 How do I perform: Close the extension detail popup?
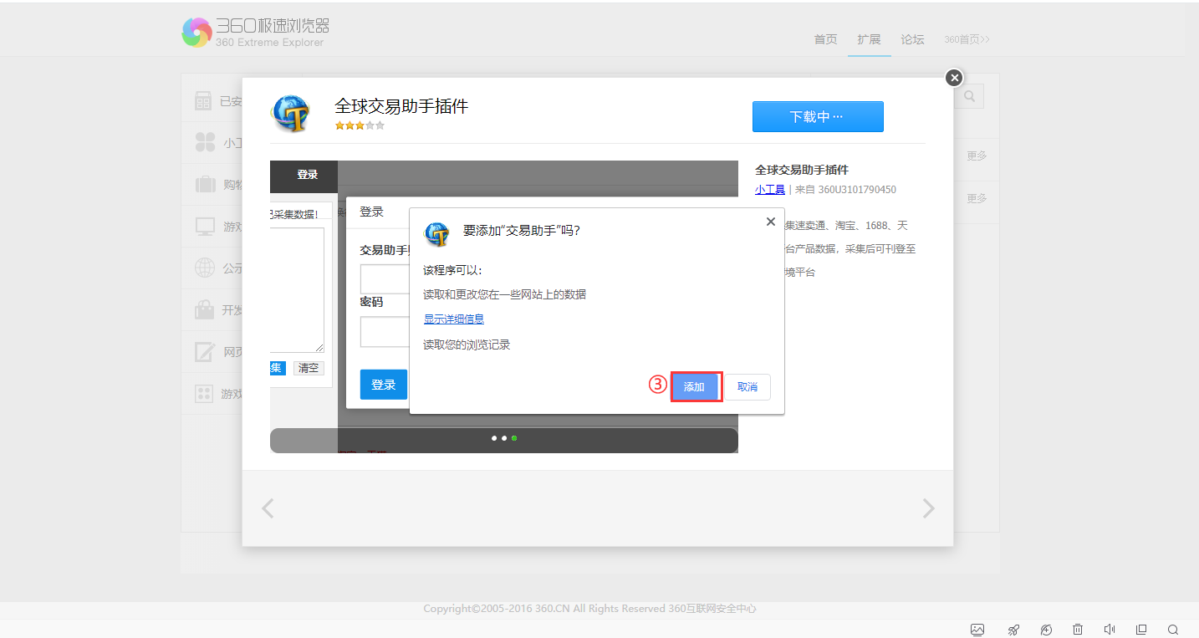[x=954, y=78]
